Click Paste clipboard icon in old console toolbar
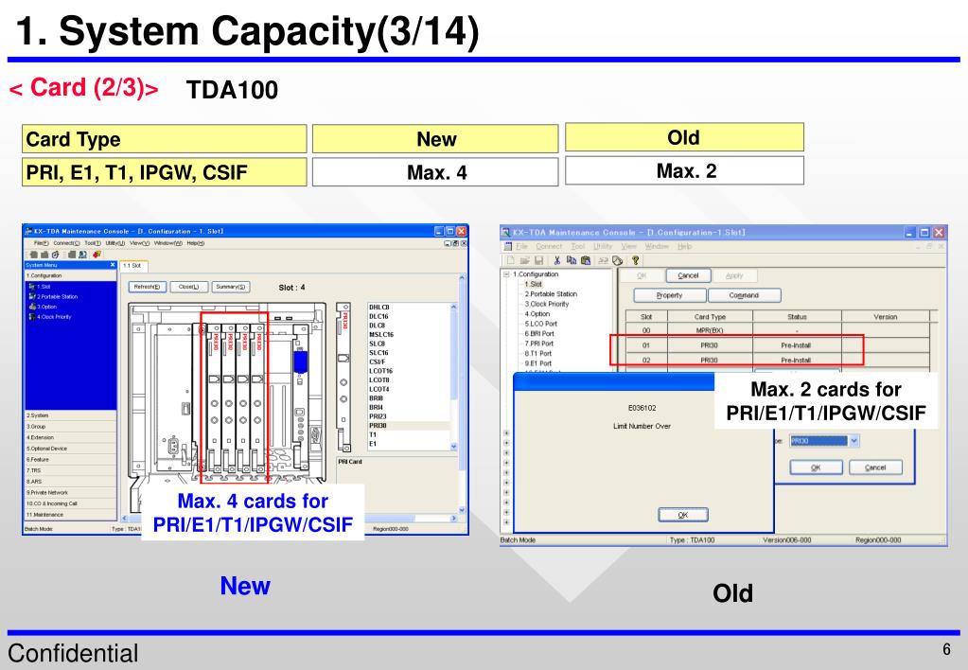 click(x=586, y=260)
